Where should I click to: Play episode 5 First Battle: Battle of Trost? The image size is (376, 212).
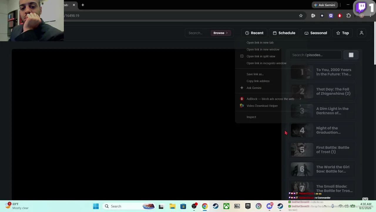(x=323, y=150)
